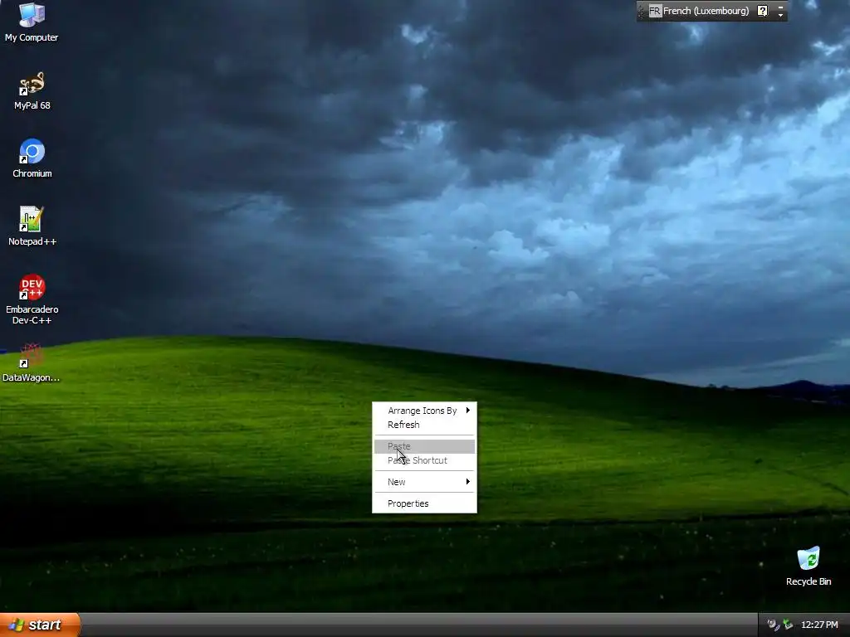Expand the New submenu
Image resolution: width=850 pixels, height=637 pixels.
coord(424,482)
